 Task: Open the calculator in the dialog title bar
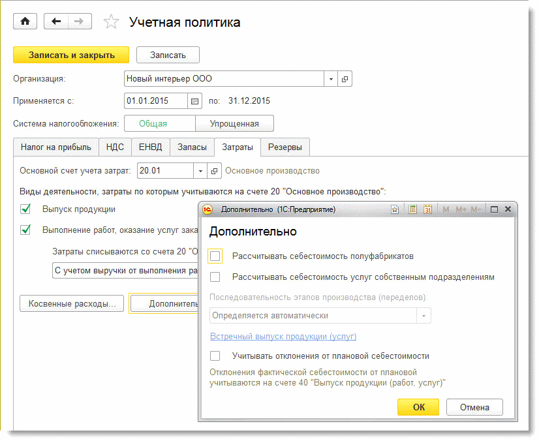pos(412,209)
